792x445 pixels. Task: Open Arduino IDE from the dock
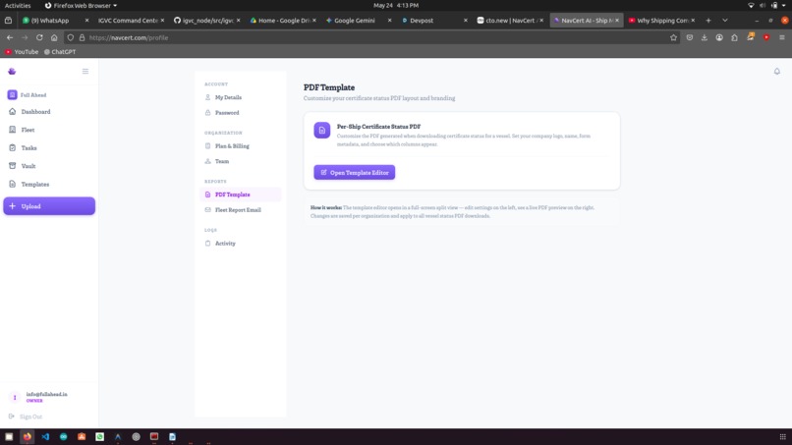point(64,436)
